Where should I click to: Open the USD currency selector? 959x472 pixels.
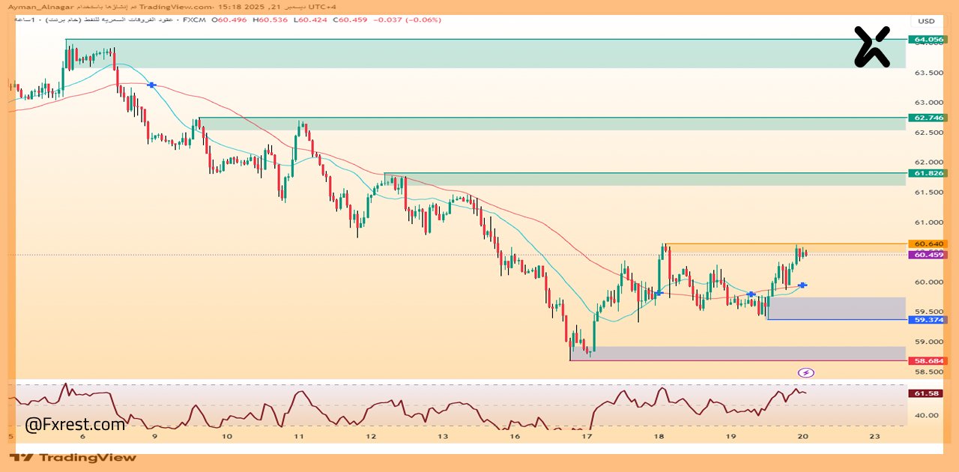(926, 21)
